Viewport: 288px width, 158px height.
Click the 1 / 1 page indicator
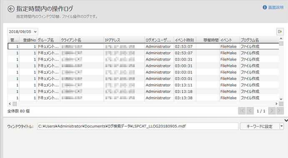pyautogui.click(x=261, y=111)
